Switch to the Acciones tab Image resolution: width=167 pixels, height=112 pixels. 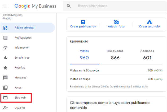[147, 51]
